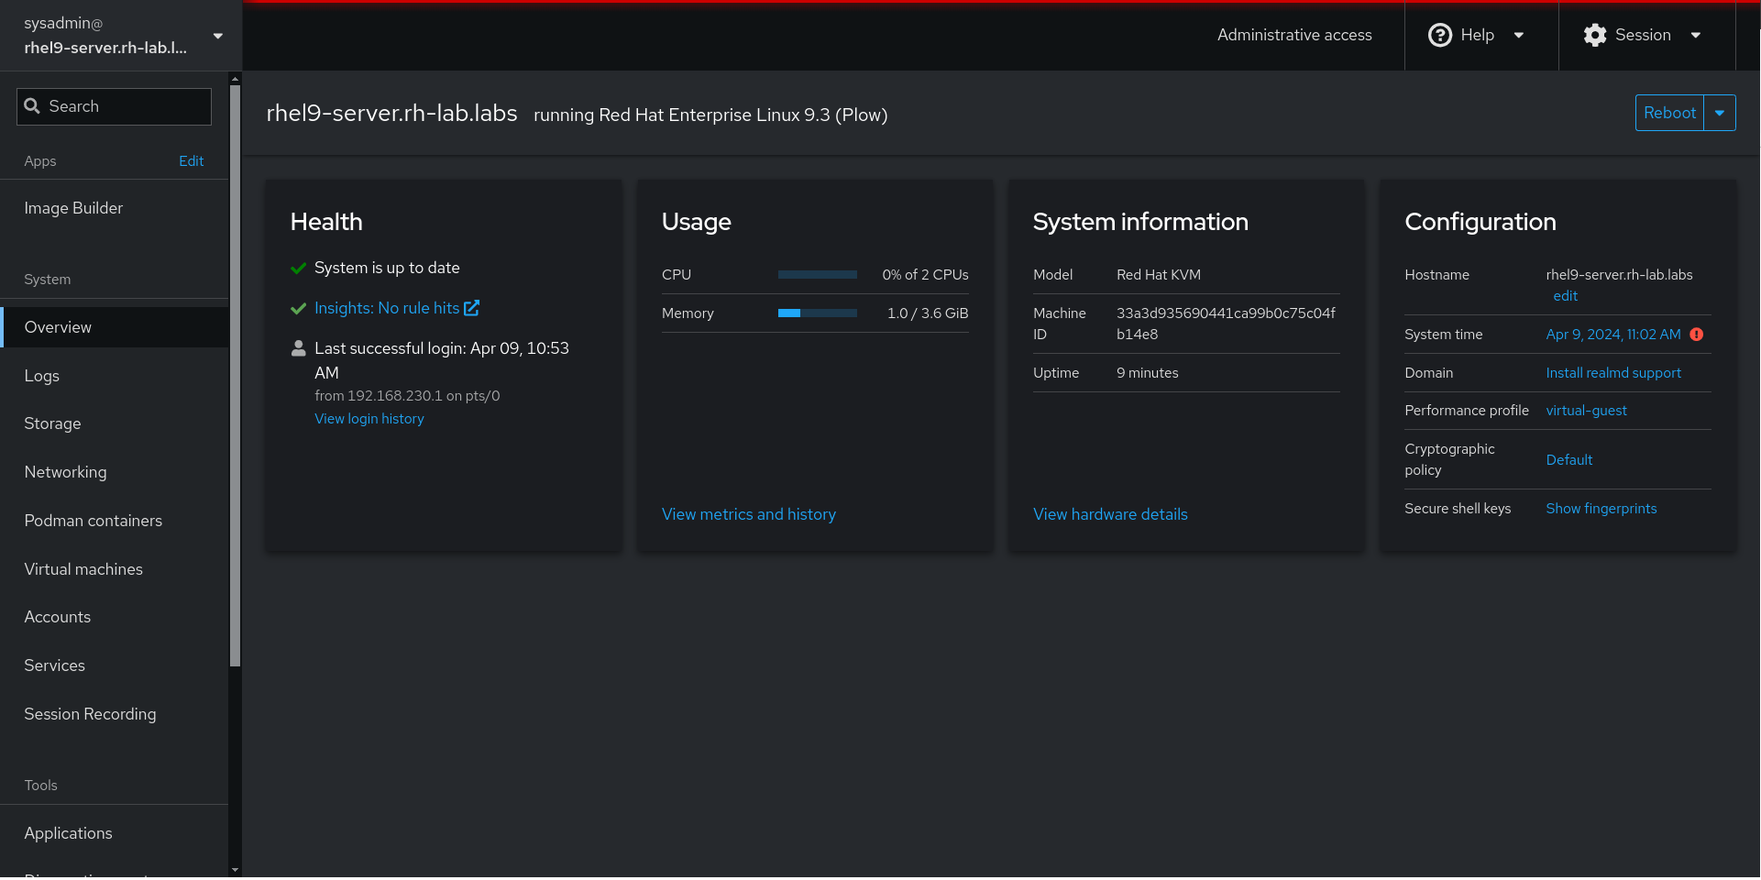The width and height of the screenshot is (1761, 880).
Task: Click the user icon next to last login
Action: coord(298,347)
